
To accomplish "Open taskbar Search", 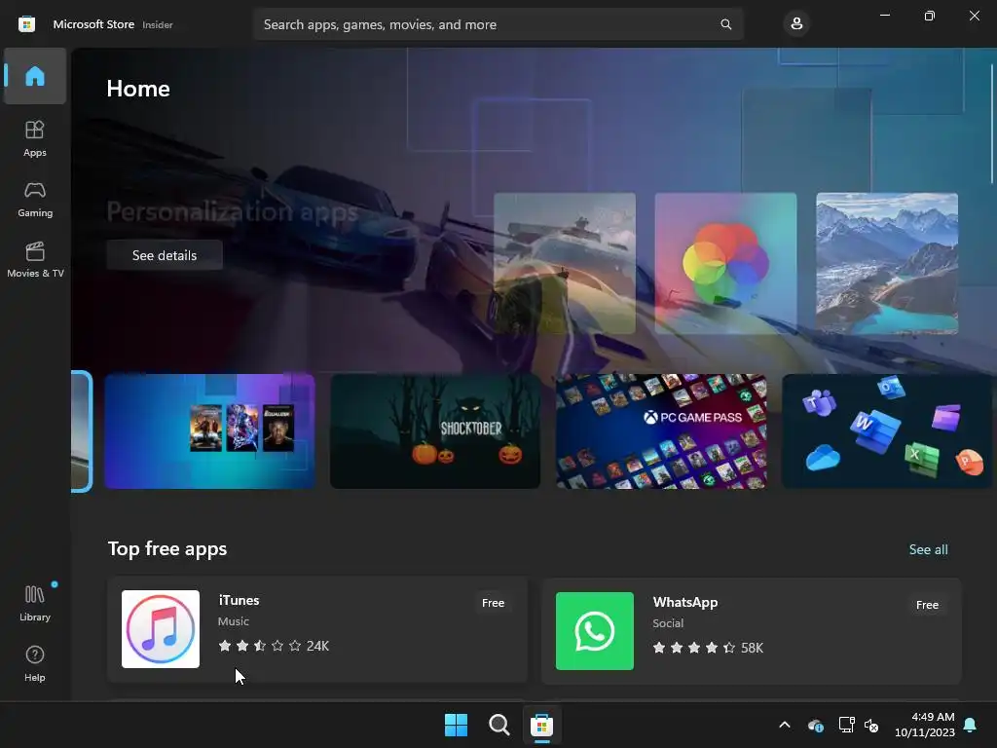I will pyautogui.click(x=499, y=725).
